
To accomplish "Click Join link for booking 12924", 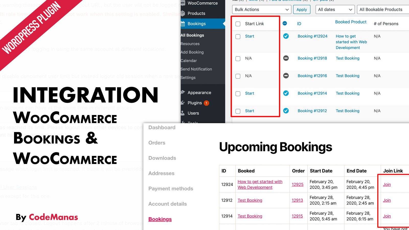I will pyautogui.click(x=387, y=185).
